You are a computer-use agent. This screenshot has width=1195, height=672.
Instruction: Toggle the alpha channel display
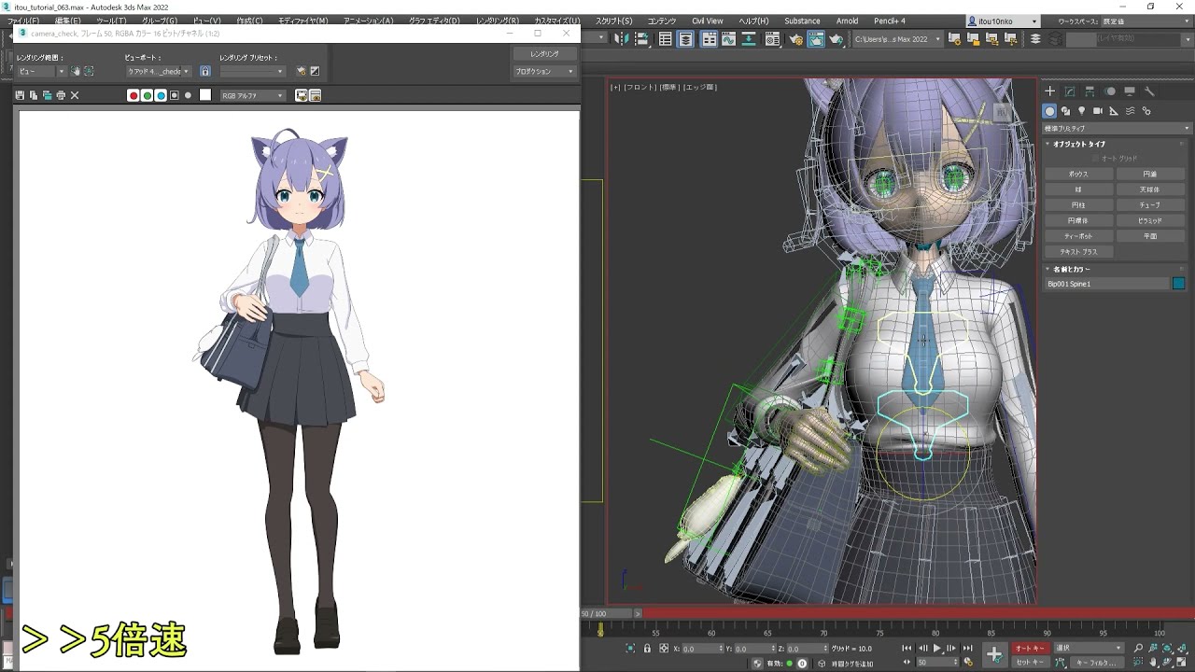[175, 95]
